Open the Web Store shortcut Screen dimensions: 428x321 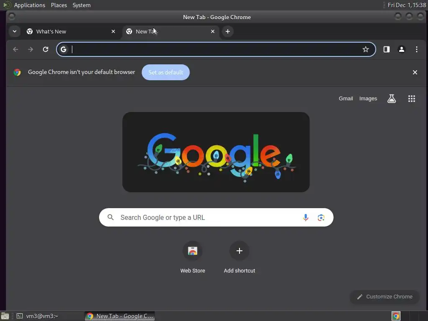193,257
